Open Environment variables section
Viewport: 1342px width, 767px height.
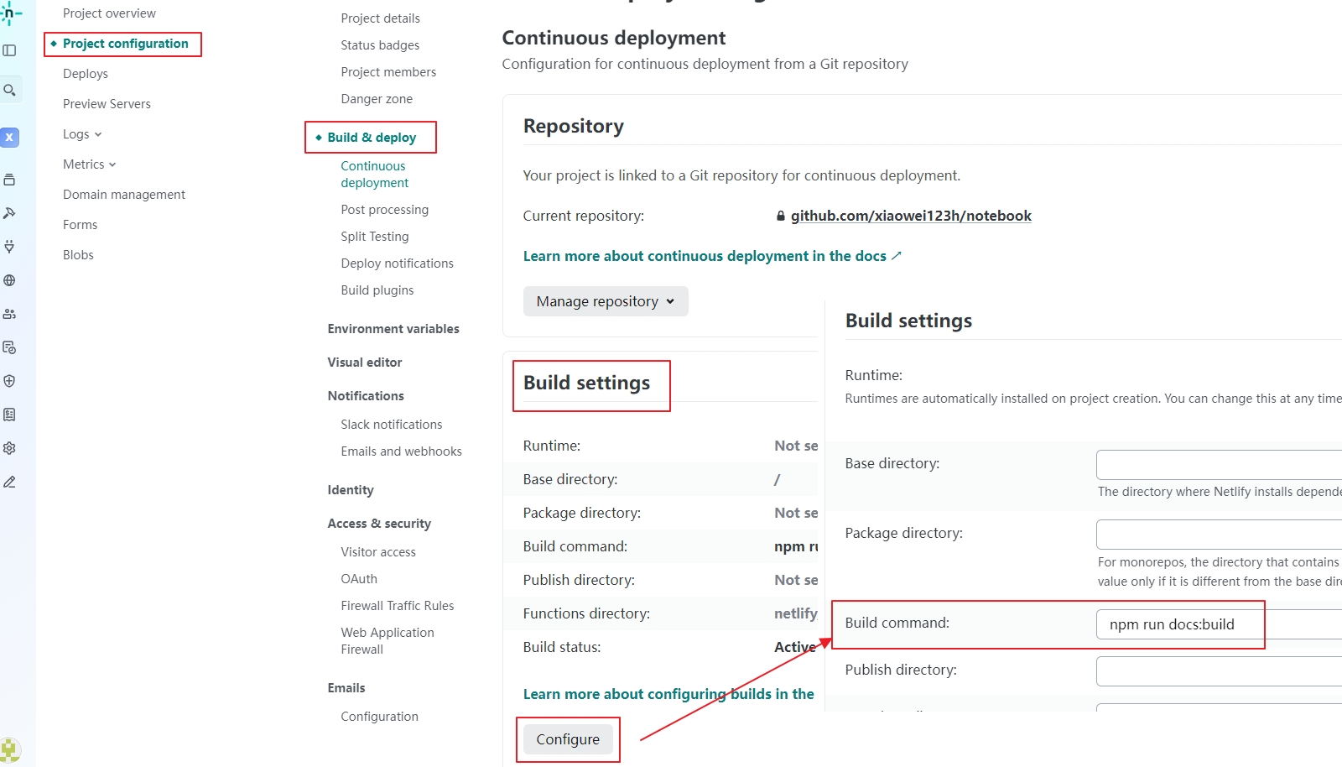pos(393,329)
